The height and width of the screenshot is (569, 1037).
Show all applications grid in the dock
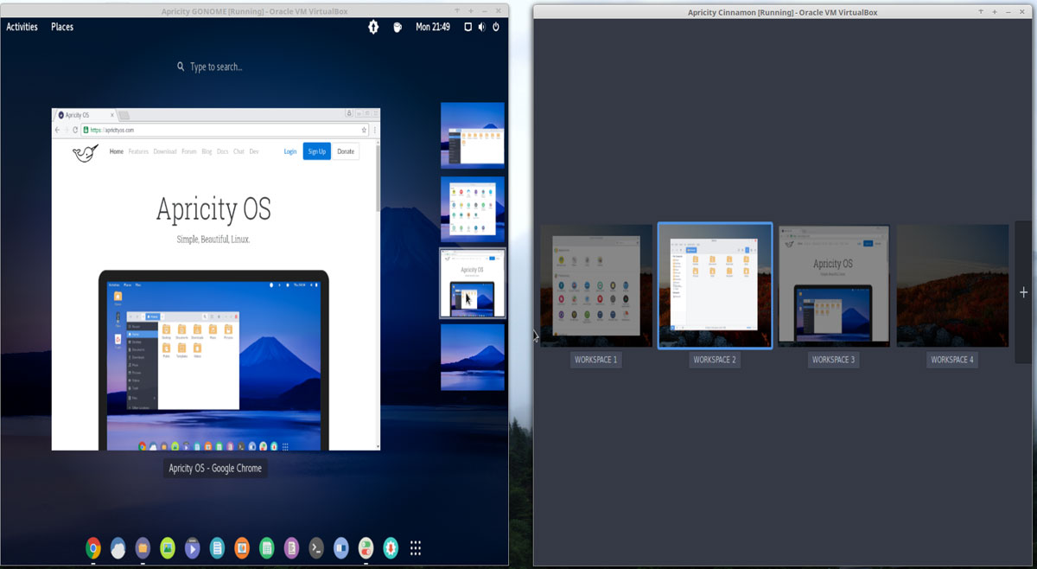(x=416, y=547)
